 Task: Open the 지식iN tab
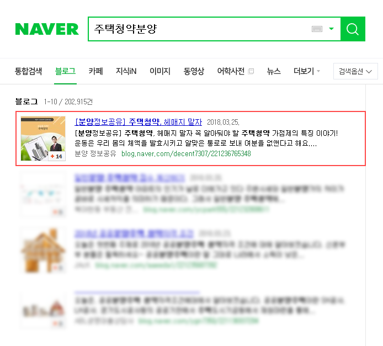point(126,71)
